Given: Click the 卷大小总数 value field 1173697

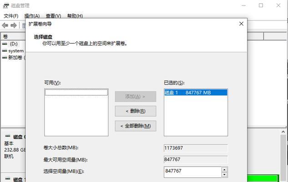Looking at the screenshot, I should (196, 148).
